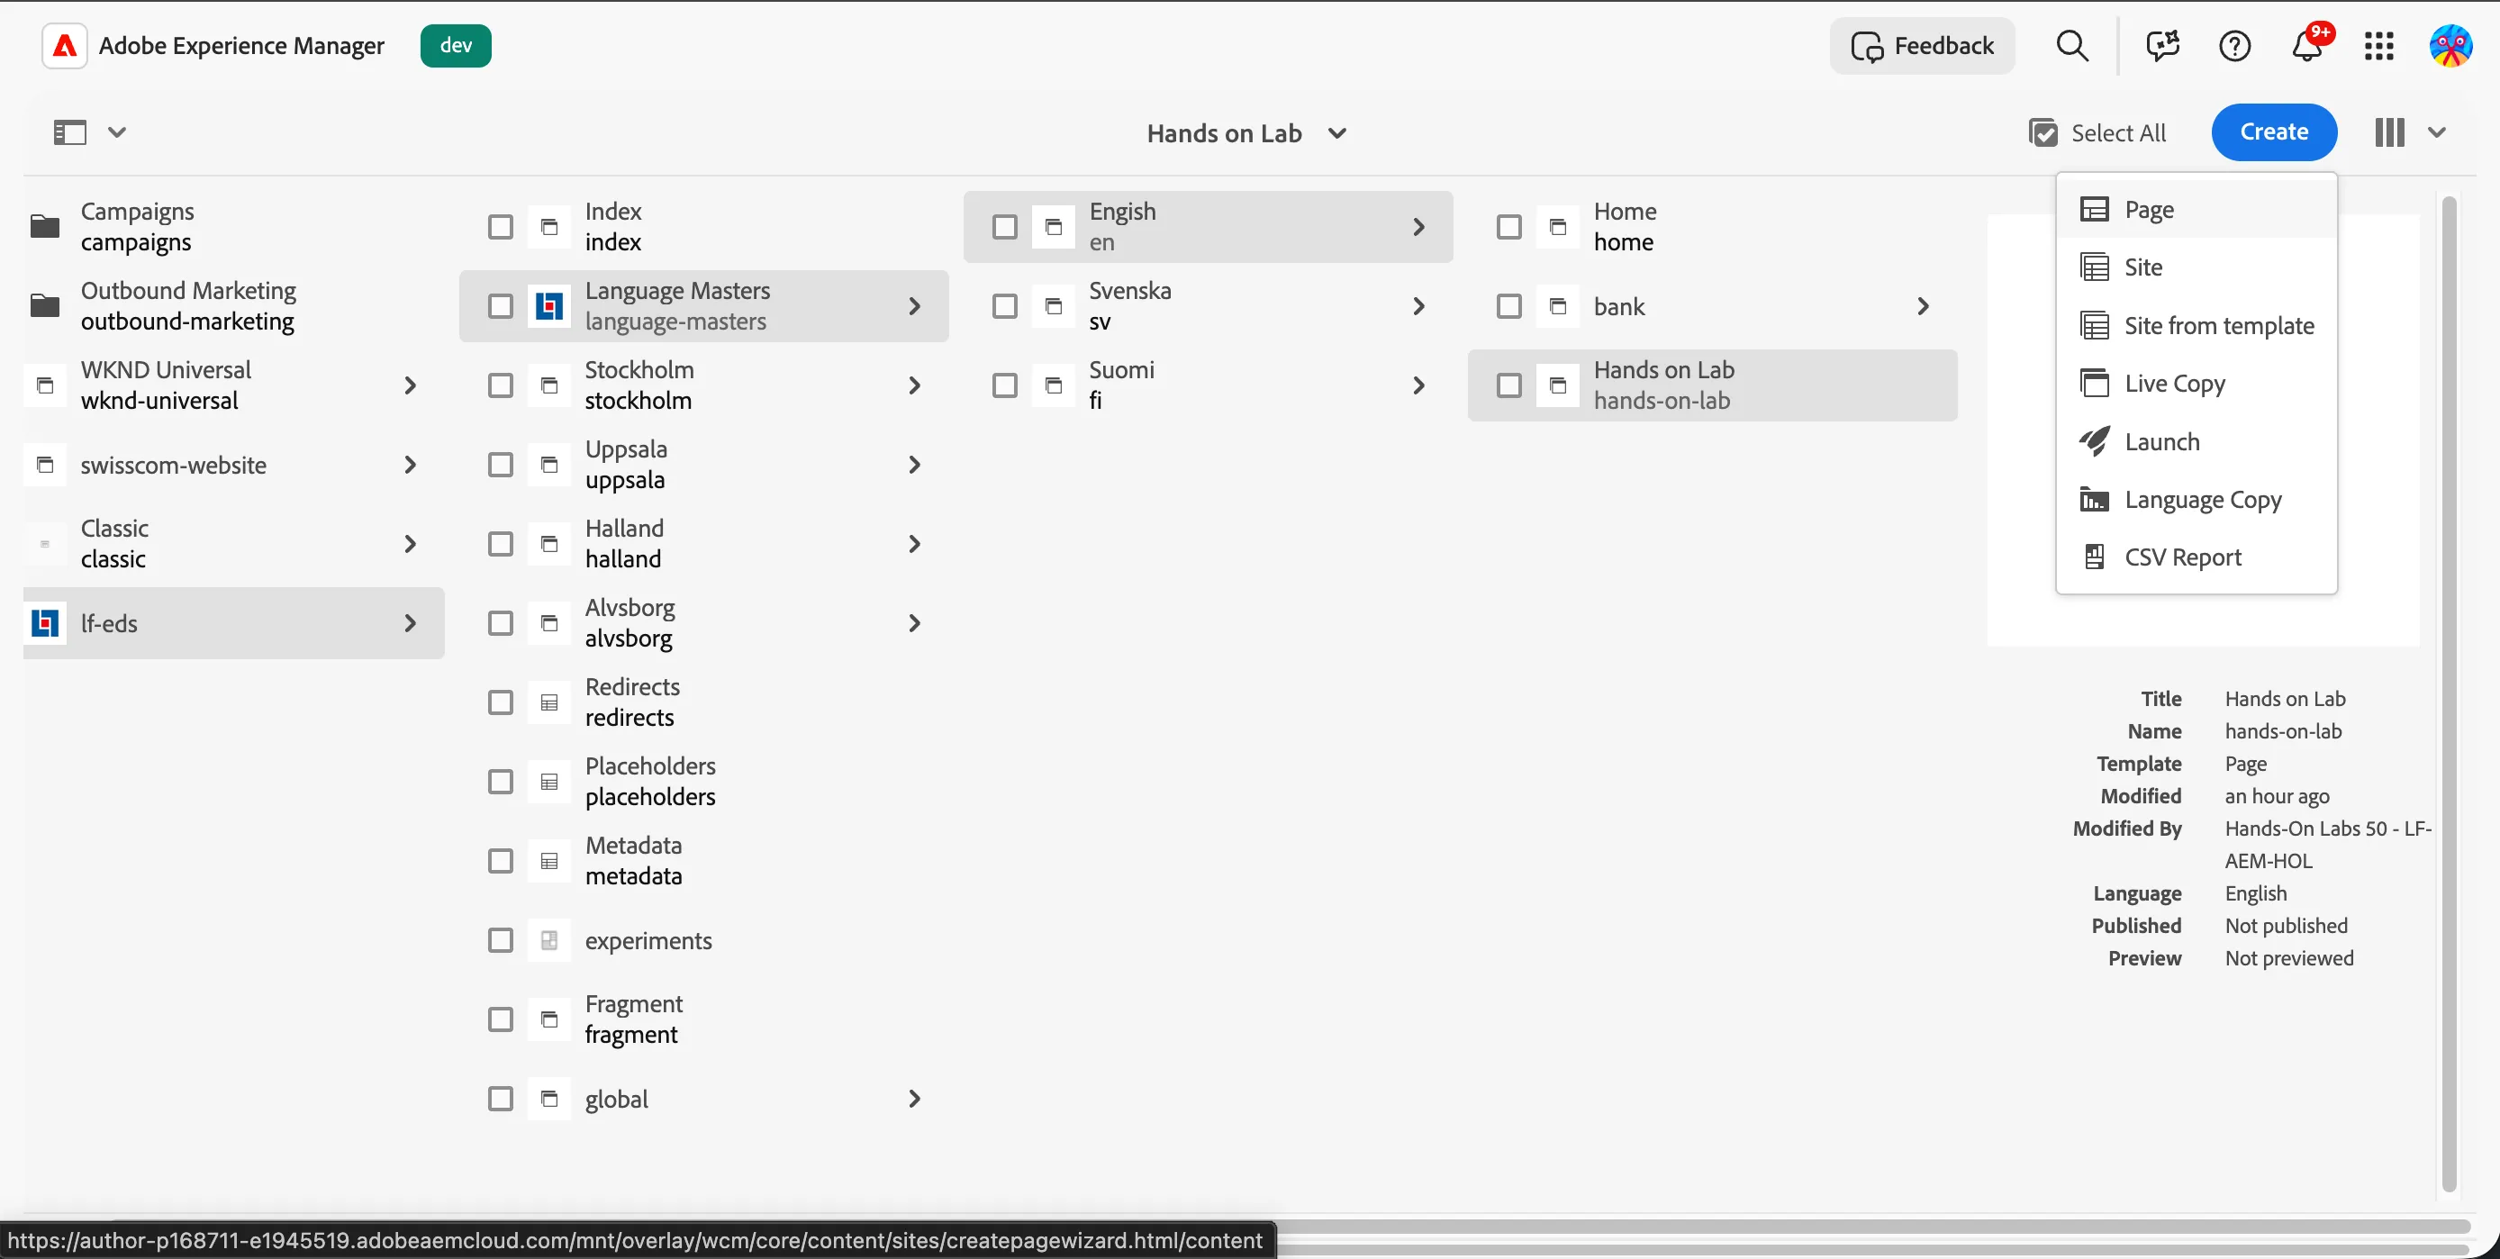
Task: Click the Redirects spreadsheet icon
Action: [549, 702]
